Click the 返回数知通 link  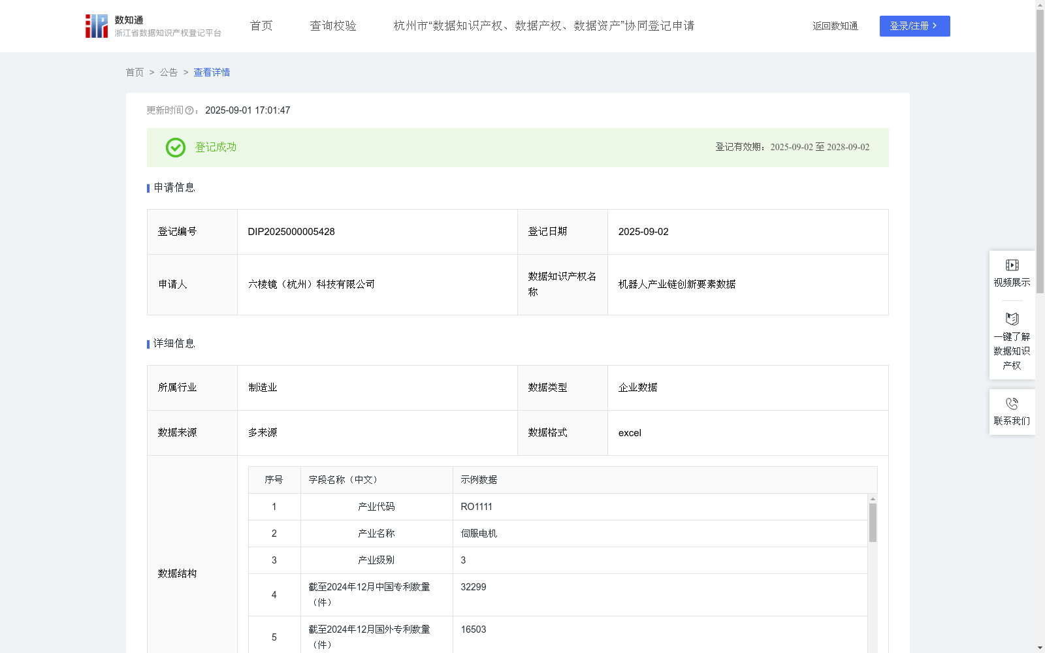835,26
